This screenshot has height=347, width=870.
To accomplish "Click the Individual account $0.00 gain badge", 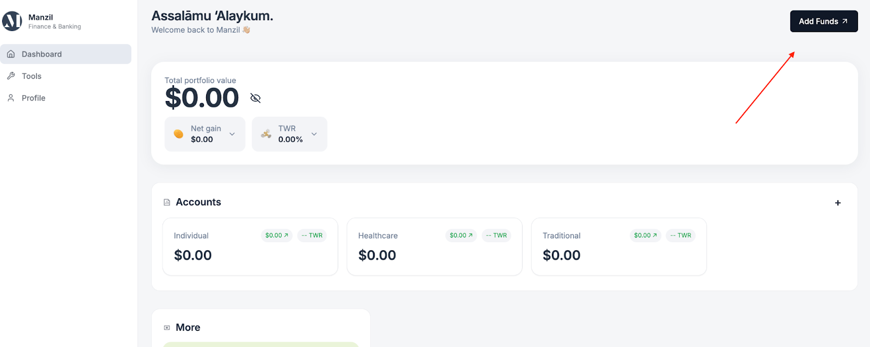I will click(277, 236).
